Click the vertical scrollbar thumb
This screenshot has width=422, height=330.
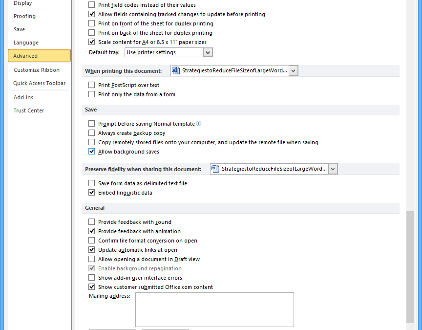(410, 266)
